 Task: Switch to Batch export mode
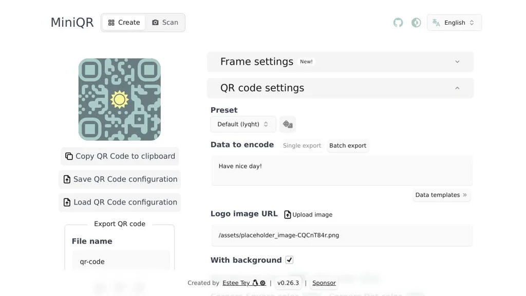tap(348, 146)
